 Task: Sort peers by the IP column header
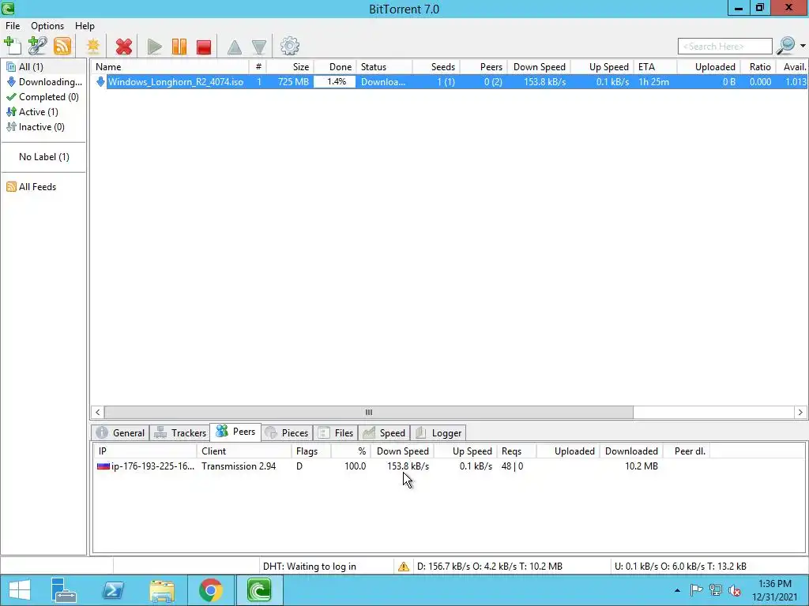coord(145,451)
